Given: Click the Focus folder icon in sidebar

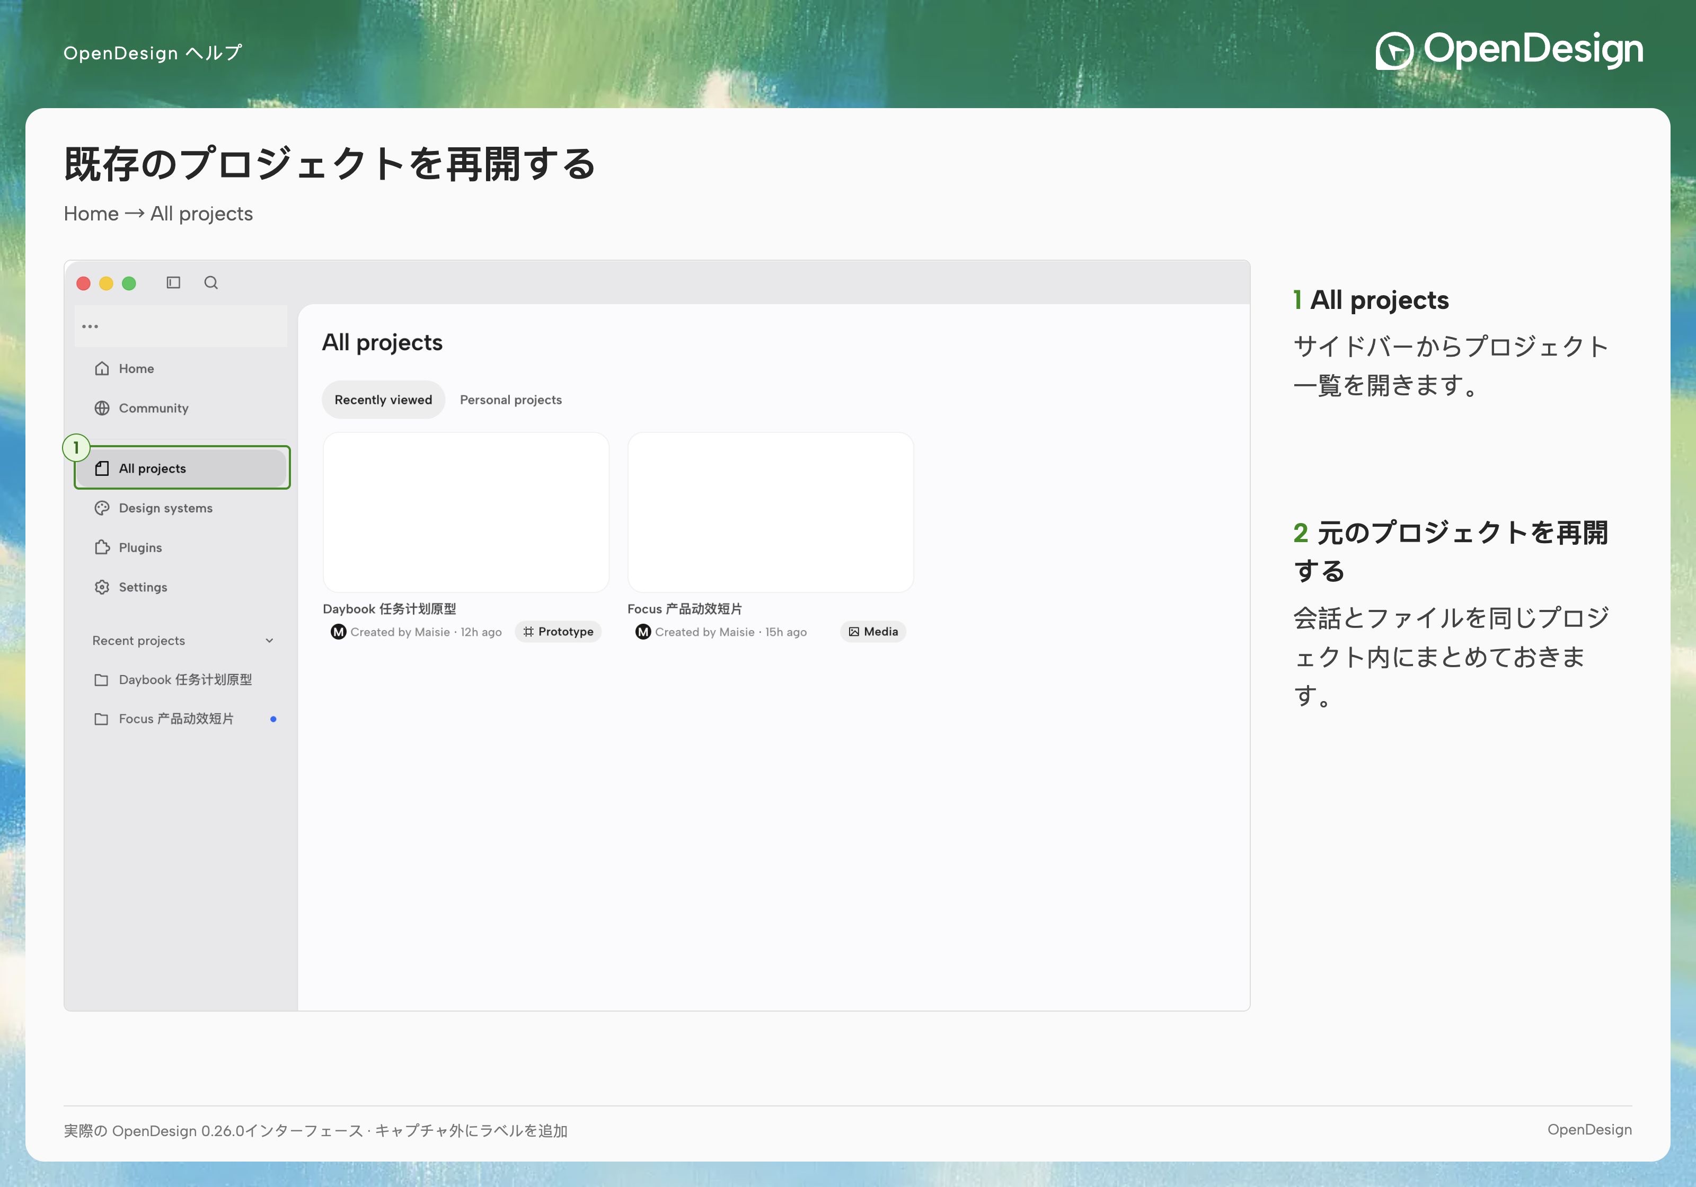Looking at the screenshot, I should pyautogui.click(x=102, y=719).
